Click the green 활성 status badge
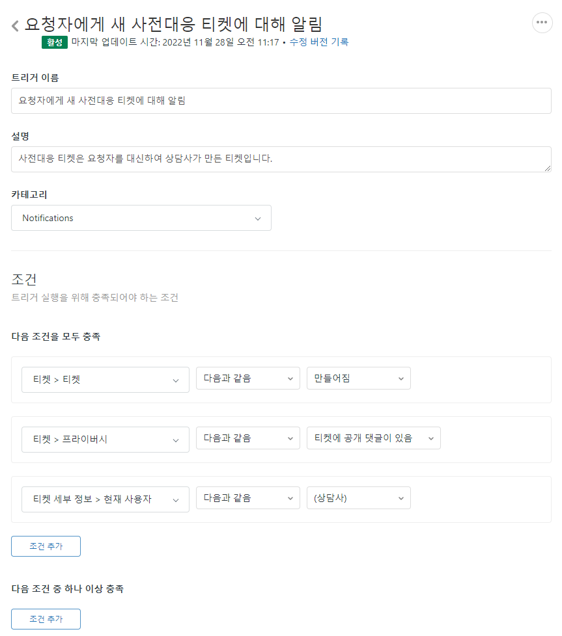The image size is (562, 636). [x=54, y=42]
